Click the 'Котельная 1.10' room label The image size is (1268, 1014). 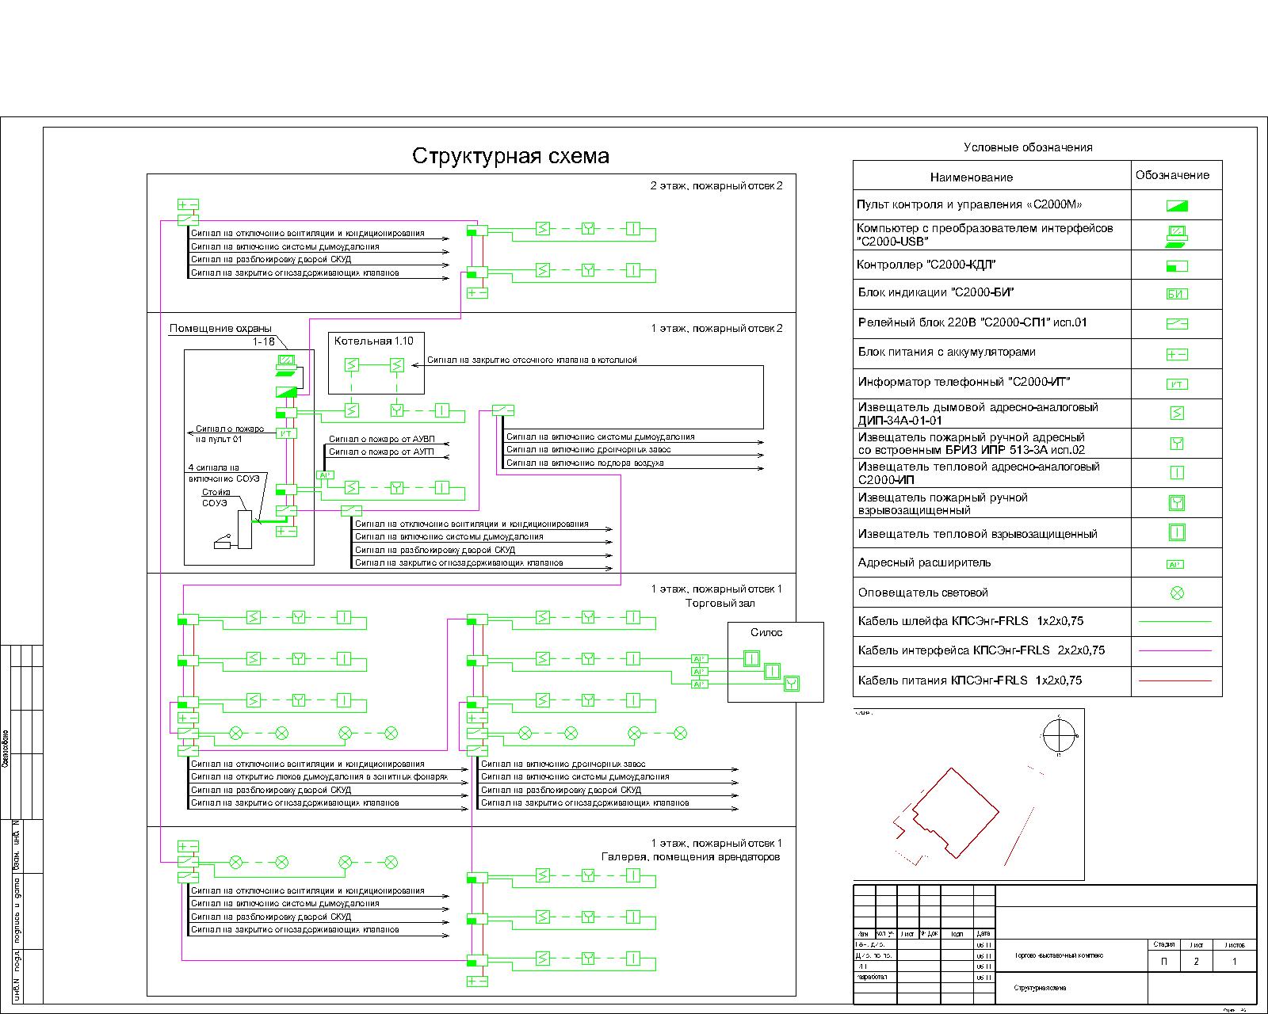point(374,341)
